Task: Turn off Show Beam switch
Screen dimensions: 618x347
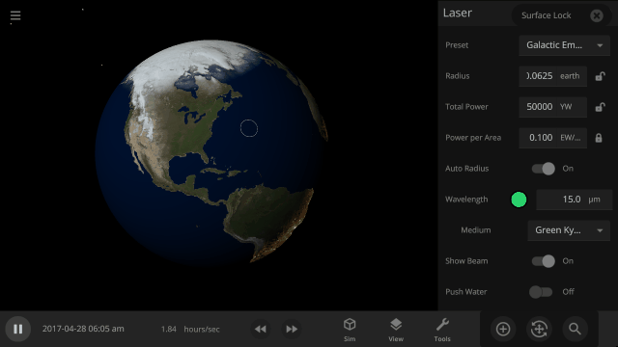Action: click(543, 261)
